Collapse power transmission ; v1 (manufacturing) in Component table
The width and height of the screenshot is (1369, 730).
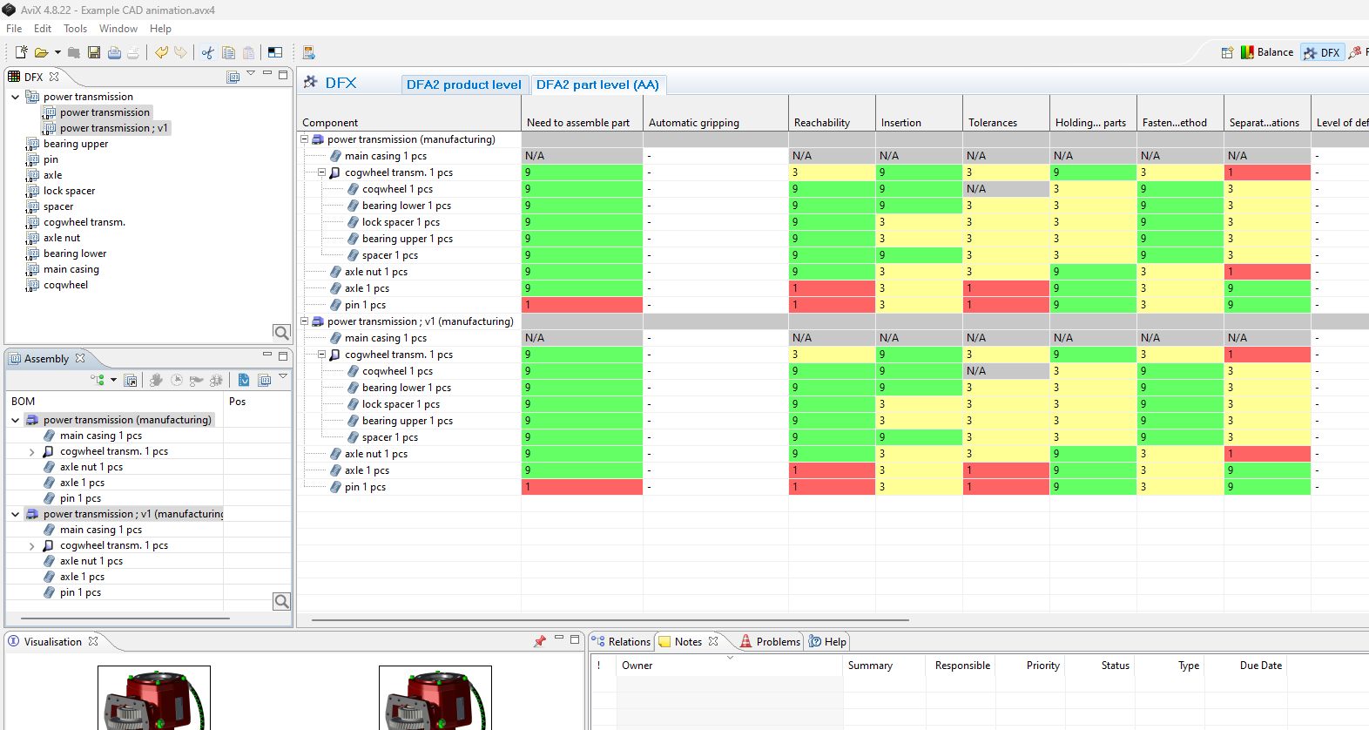(305, 321)
